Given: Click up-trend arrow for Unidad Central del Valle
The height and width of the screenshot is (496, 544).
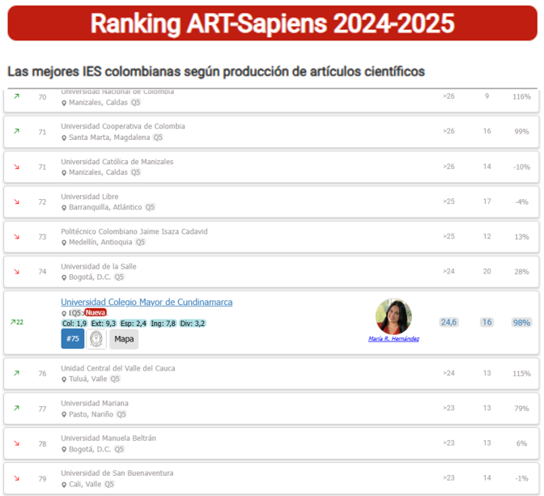Looking at the screenshot, I should click(x=16, y=373).
